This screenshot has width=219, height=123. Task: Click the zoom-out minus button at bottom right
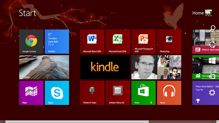click(218, 122)
